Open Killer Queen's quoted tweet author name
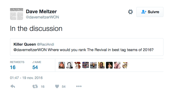This screenshot has height=97, width=174. (x=25, y=44)
